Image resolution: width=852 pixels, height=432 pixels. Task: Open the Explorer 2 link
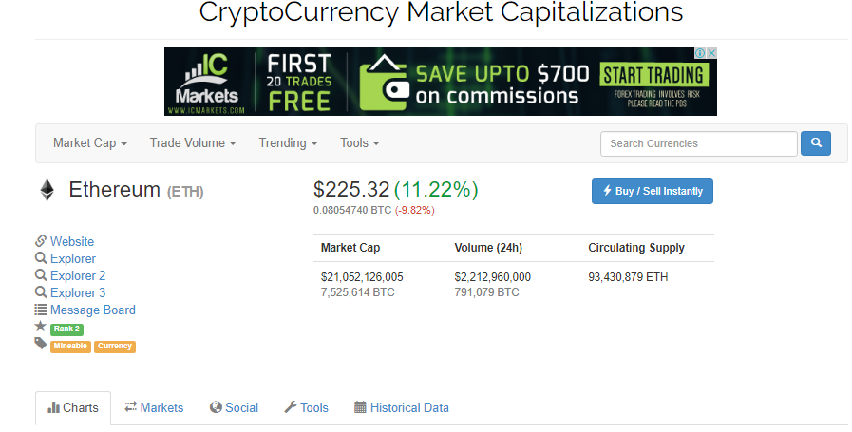click(x=78, y=275)
